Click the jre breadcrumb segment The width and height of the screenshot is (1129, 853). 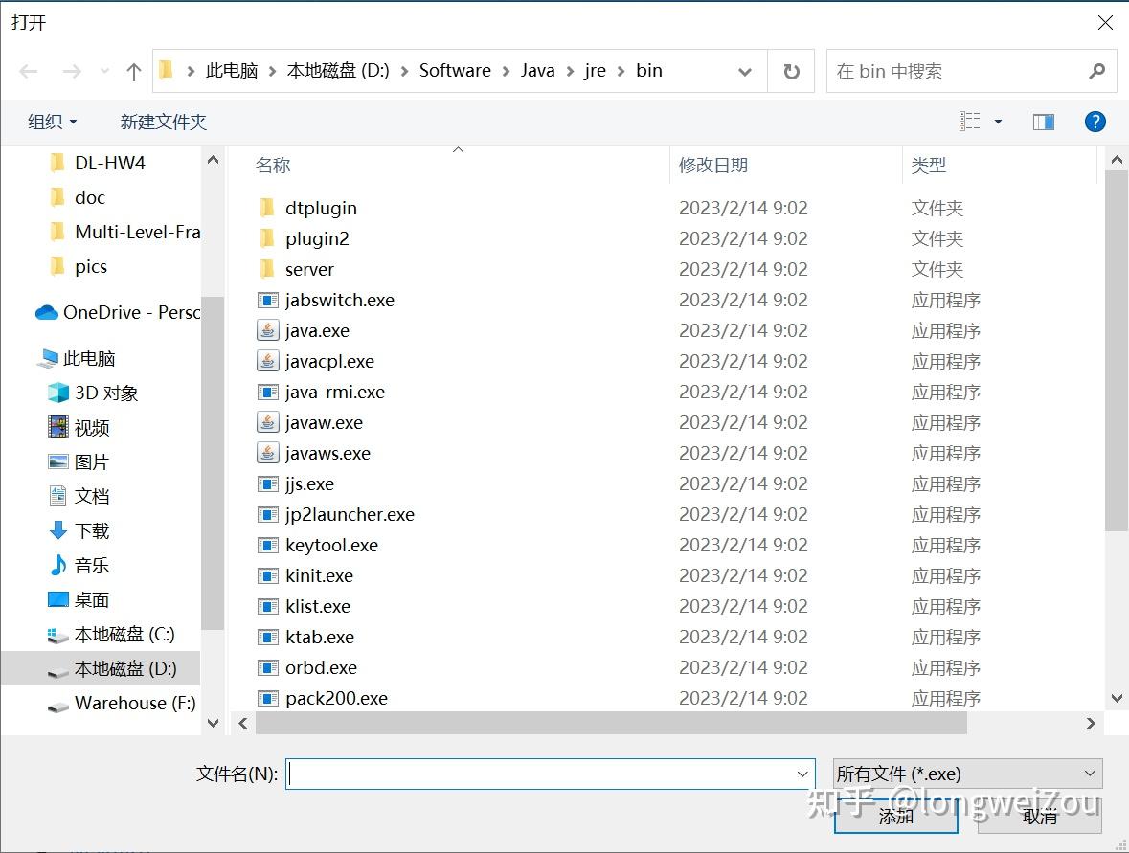pos(595,71)
